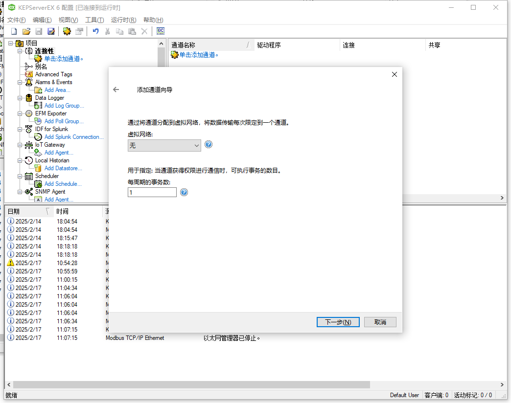Select the Scheduler calendar icon
511x403 pixels.
(x=29, y=176)
